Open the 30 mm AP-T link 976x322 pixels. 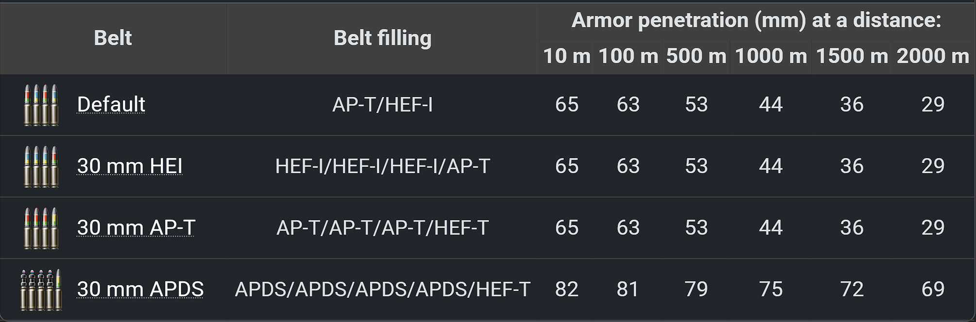point(136,227)
